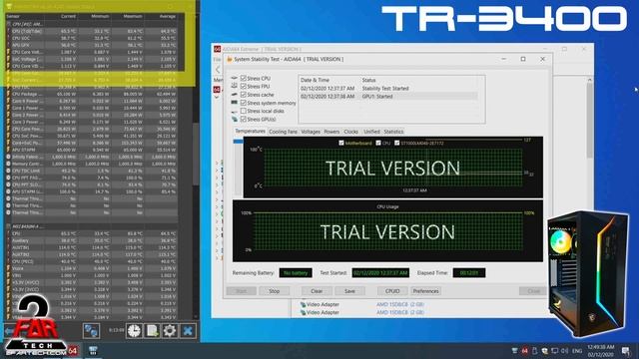Click the GPU icon beside Stress GPU(s)
This screenshot has height=359, width=639.
click(x=235, y=119)
